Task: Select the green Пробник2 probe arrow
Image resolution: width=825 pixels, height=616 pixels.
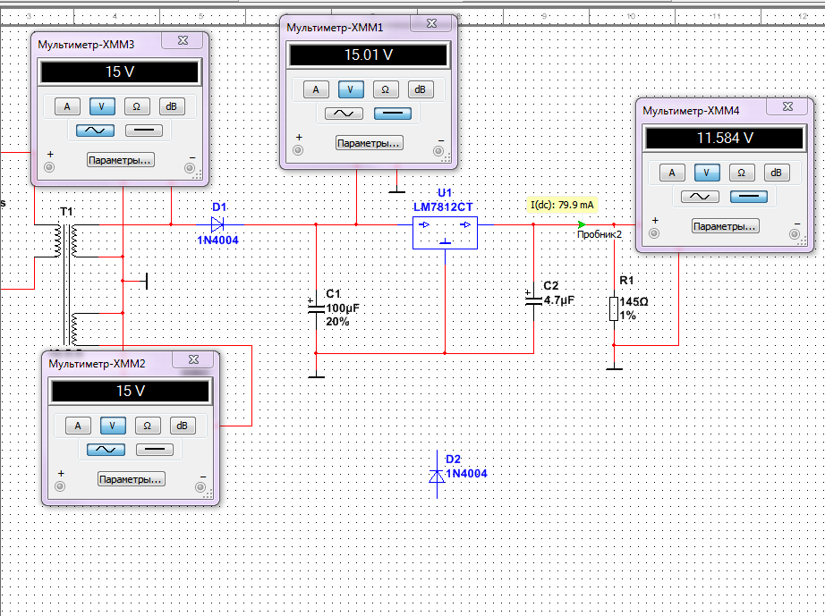Action: pos(583,224)
